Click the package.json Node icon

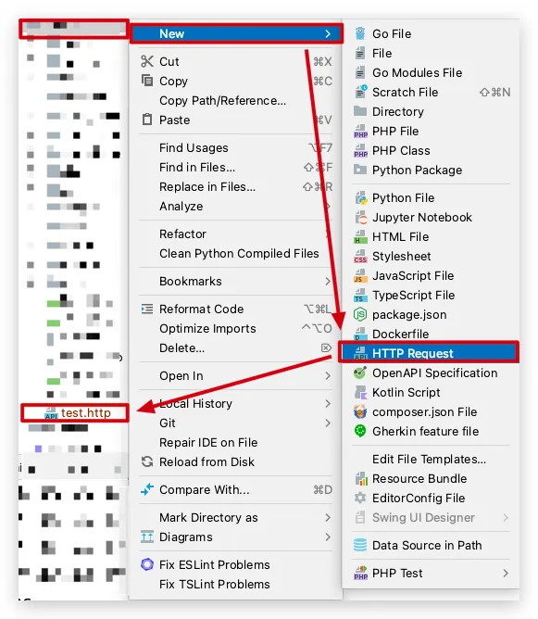tap(360, 315)
